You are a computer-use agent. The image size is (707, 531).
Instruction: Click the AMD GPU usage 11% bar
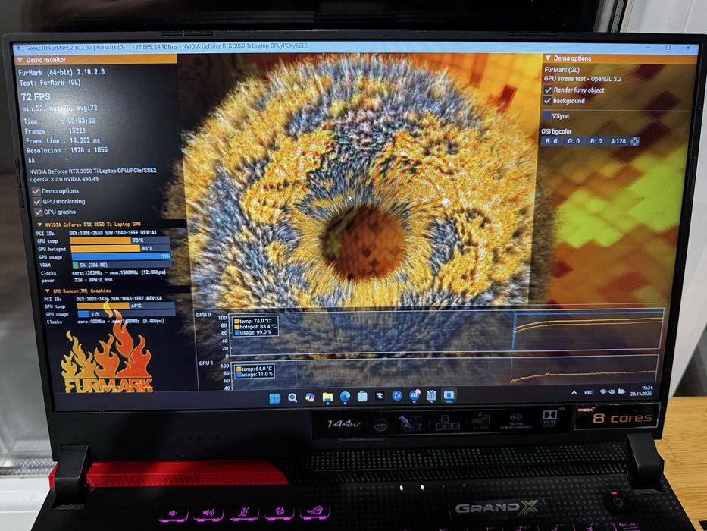pyautogui.click(x=127, y=314)
